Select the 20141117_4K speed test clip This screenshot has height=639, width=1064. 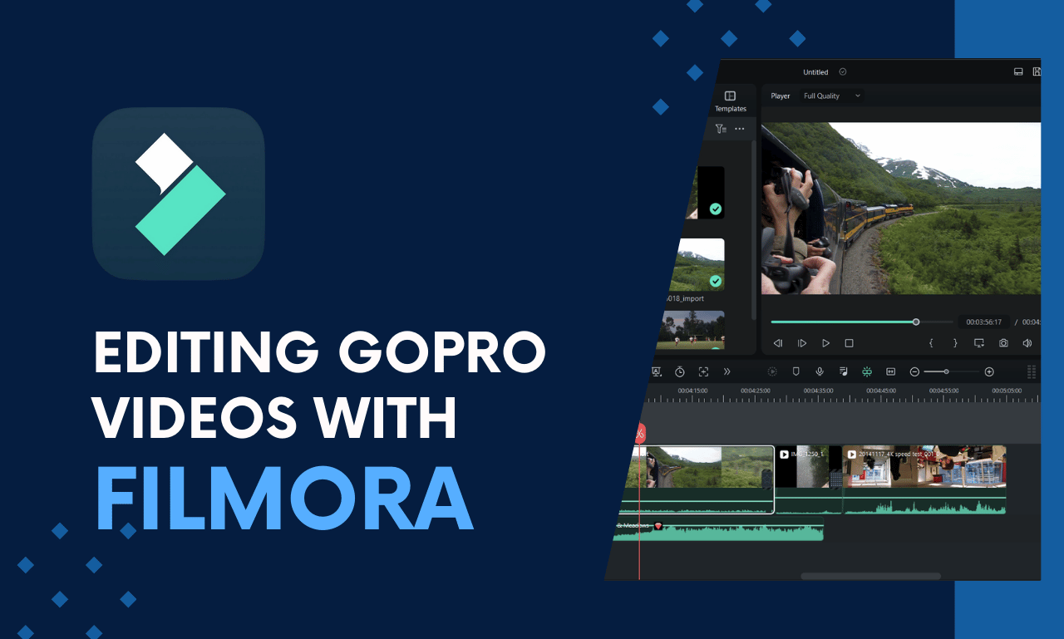pos(924,479)
